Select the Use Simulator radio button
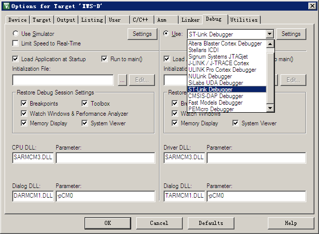 click(x=16, y=33)
